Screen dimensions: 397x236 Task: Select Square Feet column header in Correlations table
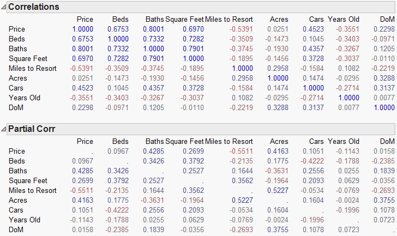[x=184, y=20]
